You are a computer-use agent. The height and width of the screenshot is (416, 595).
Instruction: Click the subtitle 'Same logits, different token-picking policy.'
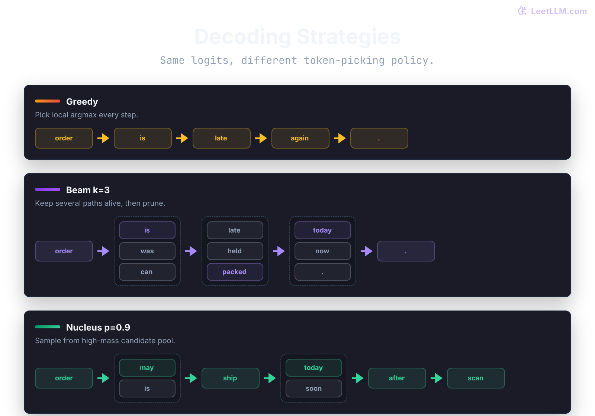[x=297, y=60]
